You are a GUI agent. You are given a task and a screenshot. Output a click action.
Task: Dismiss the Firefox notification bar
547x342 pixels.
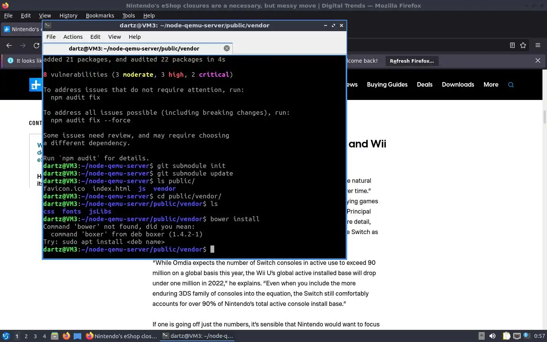coord(538,60)
